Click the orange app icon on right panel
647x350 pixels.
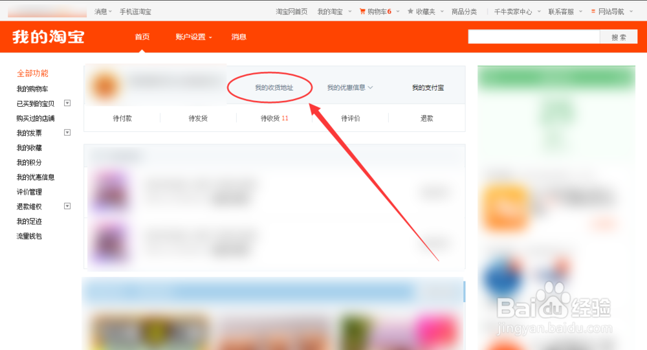[x=505, y=207]
